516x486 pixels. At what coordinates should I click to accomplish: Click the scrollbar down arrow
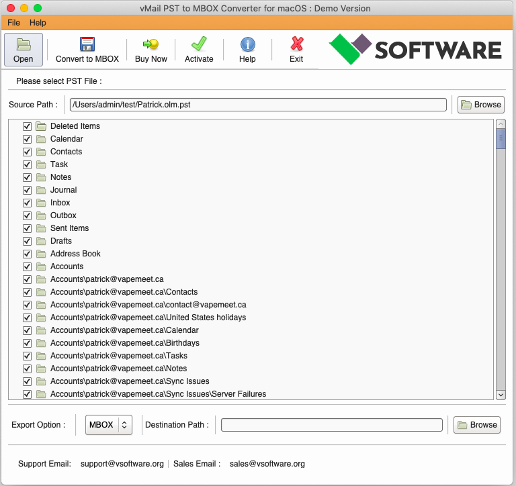501,395
